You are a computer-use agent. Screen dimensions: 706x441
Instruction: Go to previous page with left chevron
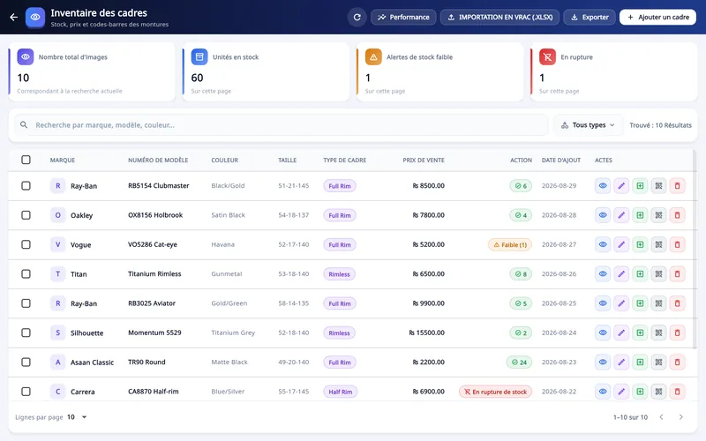(661, 417)
